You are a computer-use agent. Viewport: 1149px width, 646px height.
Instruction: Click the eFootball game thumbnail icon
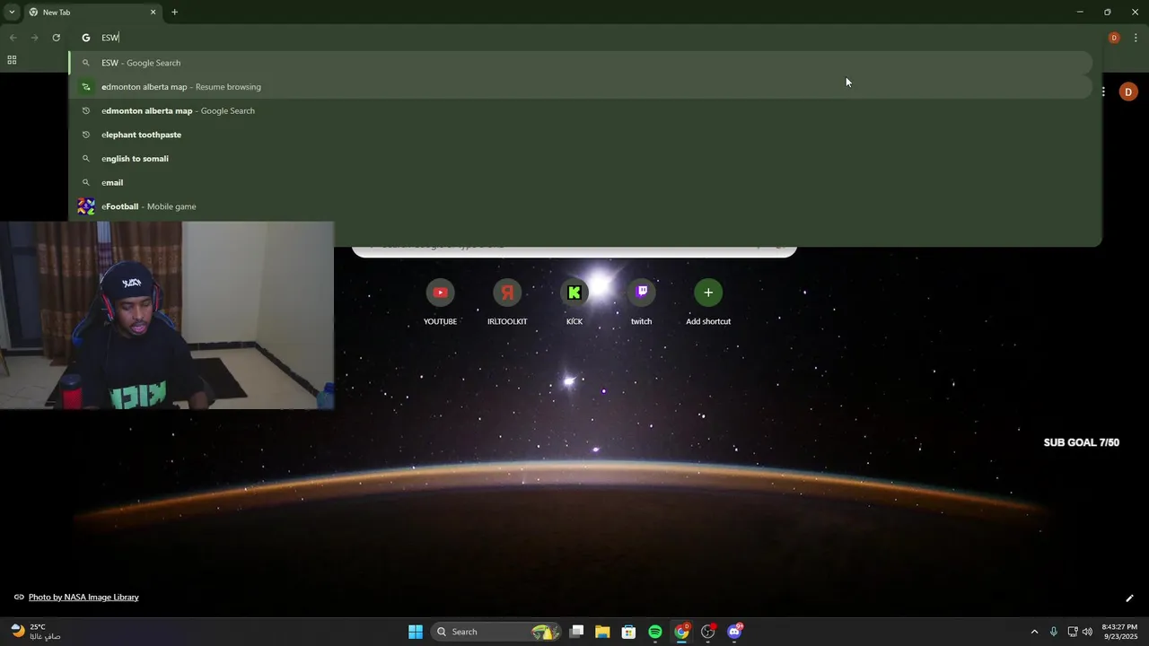point(86,206)
